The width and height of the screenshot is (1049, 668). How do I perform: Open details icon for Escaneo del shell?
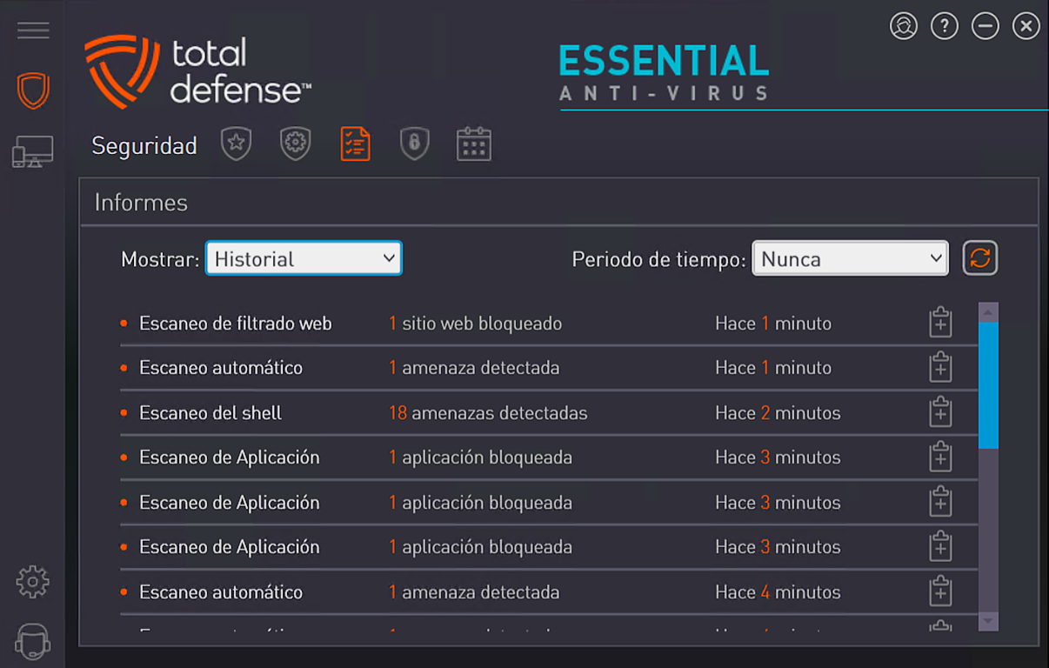coord(940,412)
